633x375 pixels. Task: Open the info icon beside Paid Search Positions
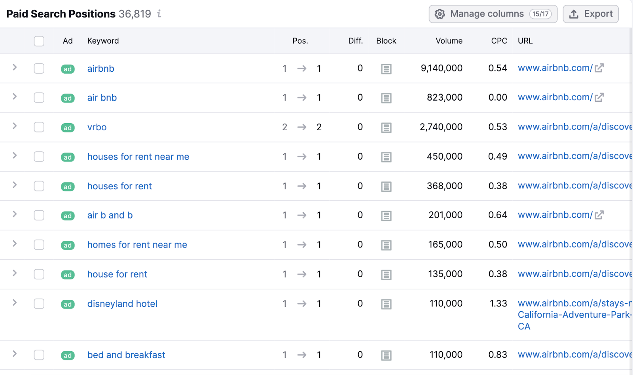click(159, 14)
